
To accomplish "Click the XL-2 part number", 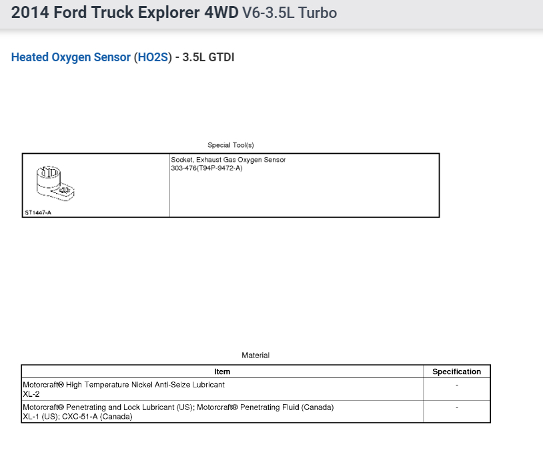I will point(31,393).
